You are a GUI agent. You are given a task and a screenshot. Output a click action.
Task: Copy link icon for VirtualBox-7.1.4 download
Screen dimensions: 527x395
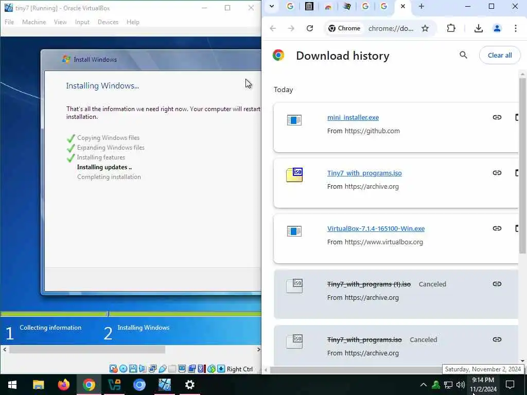(497, 228)
